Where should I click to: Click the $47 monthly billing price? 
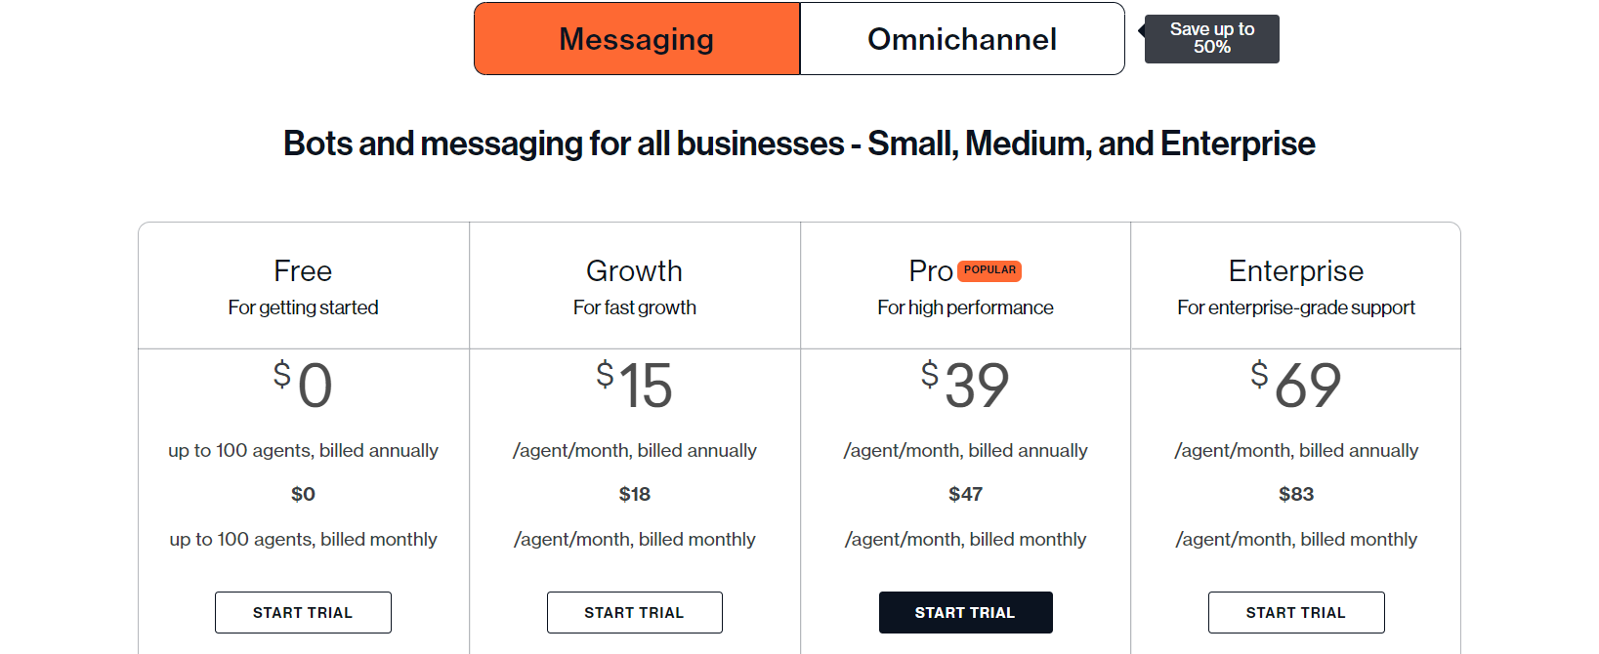pyautogui.click(x=965, y=494)
